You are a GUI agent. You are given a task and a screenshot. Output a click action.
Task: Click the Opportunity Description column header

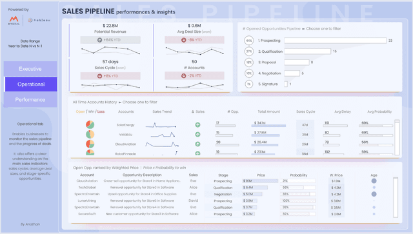[142, 175]
